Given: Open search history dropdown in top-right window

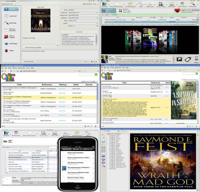Looking at the screenshot, I should click(194, 15).
